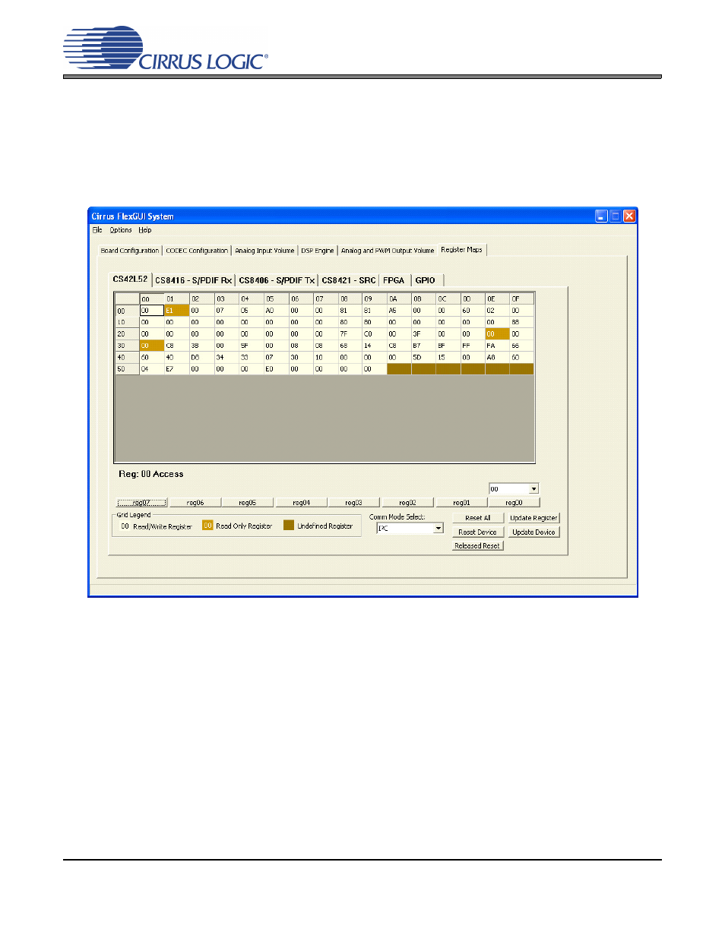The image size is (725, 938).
Task: Select cell 5D in row 40
Action: pos(423,357)
